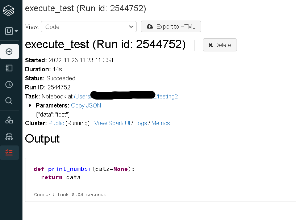
Task: Select the Workflows checklist icon in sidebar
Action: tap(9, 152)
